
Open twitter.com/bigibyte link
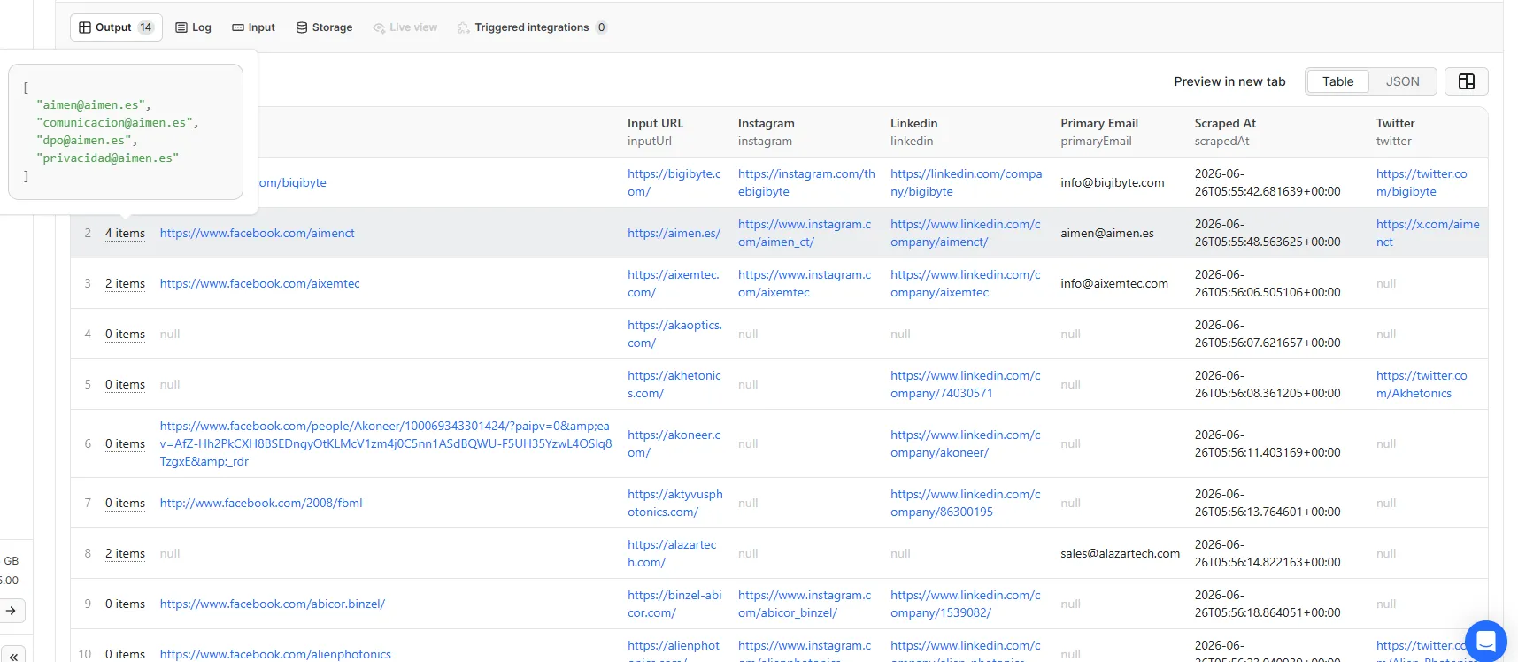[1422, 182]
